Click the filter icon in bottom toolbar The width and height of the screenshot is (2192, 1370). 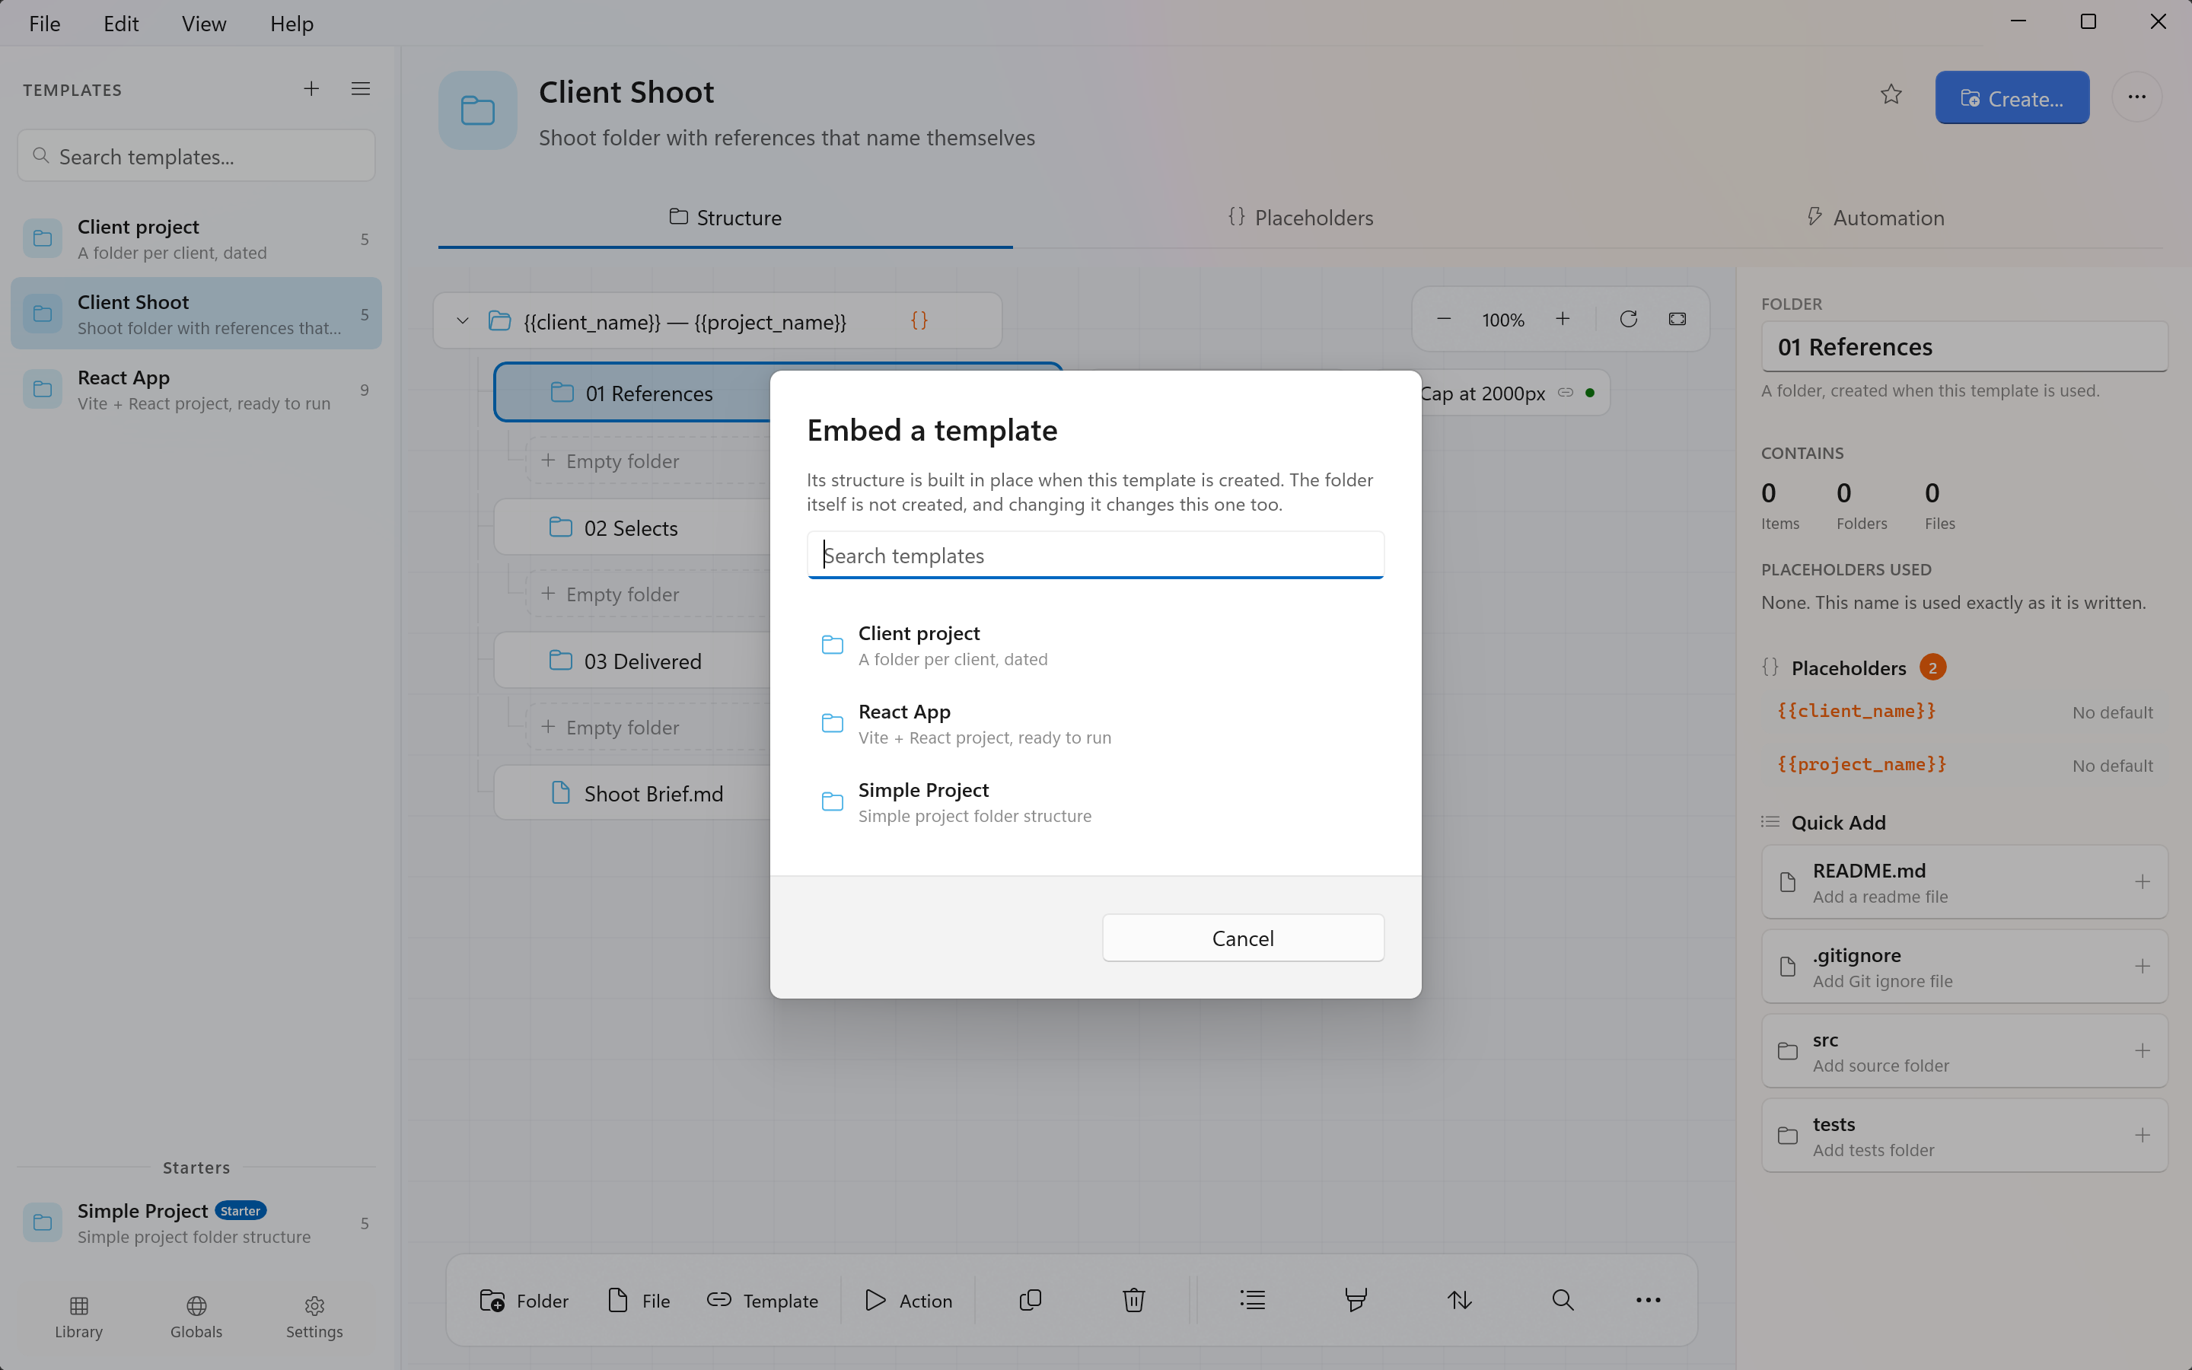tap(1356, 1300)
